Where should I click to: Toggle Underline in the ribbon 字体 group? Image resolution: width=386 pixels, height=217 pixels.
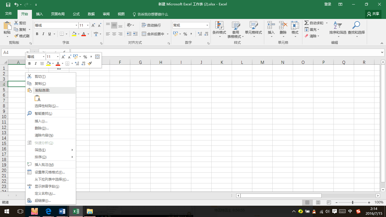point(50,34)
